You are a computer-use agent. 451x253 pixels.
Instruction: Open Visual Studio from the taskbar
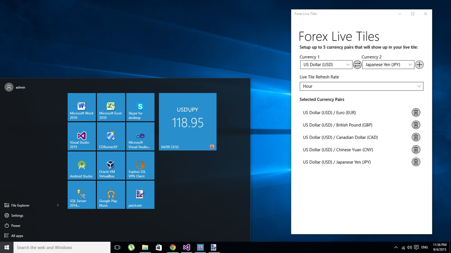pyautogui.click(x=186, y=248)
